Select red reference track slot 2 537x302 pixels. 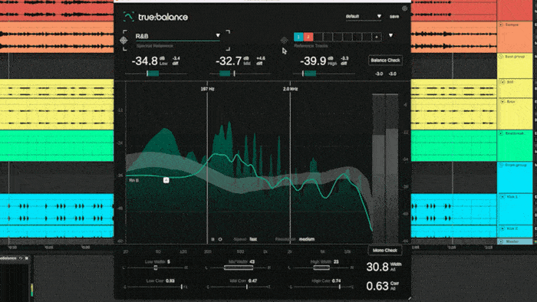[x=308, y=37]
